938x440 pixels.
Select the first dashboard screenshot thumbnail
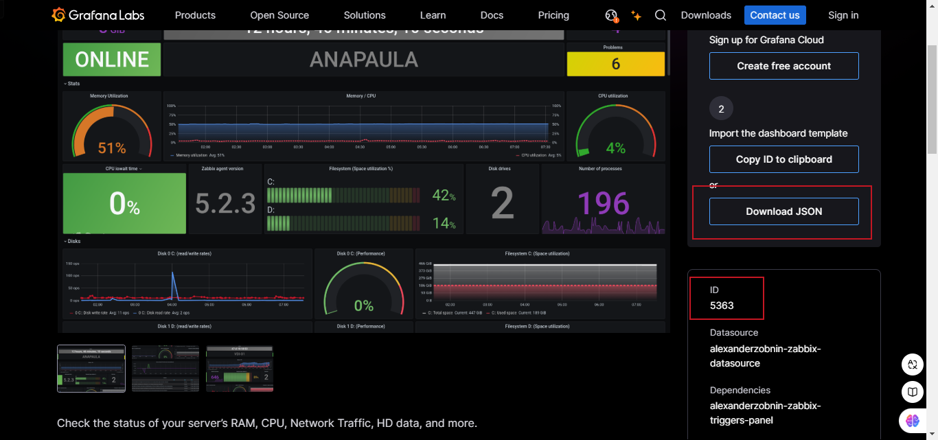(91, 369)
